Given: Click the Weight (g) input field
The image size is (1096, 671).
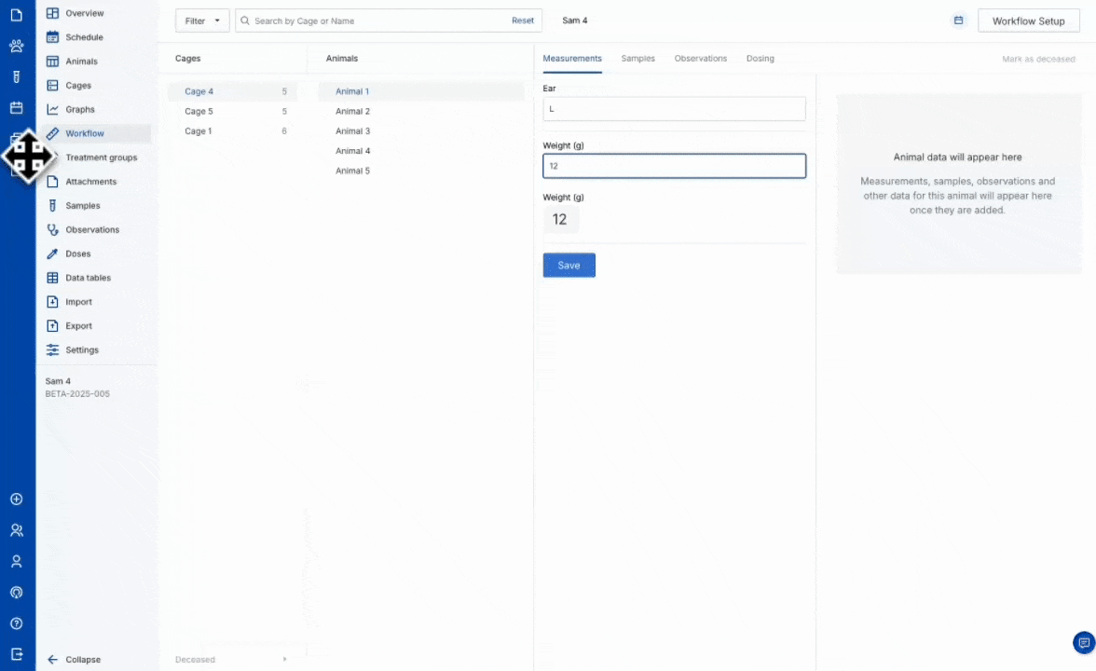Looking at the screenshot, I should 674,166.
